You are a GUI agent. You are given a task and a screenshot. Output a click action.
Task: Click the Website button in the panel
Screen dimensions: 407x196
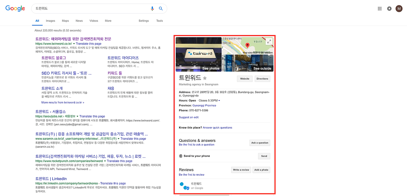point(245,79)
